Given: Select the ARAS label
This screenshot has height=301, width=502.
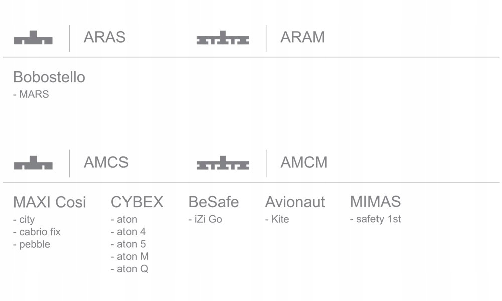Looking at the screenshot, I should pos(104,37).
